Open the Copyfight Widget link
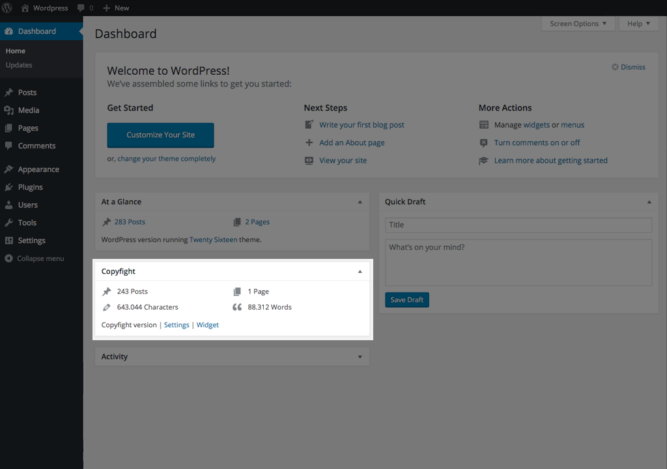This screenshot has height=469, width=667. click(208, 325)
